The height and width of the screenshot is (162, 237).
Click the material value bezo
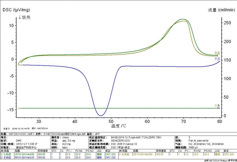point(65,148)
